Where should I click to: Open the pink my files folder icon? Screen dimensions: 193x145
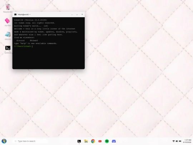[x=8, y=22]
